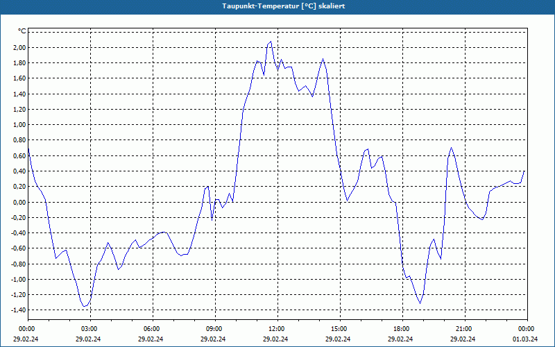Select the y-axis value '-1,40'
The height and width of the screenshot is (347, 555).
(19, 310)
